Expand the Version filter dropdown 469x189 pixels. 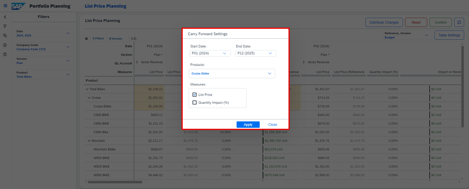(x=44, y=61)
